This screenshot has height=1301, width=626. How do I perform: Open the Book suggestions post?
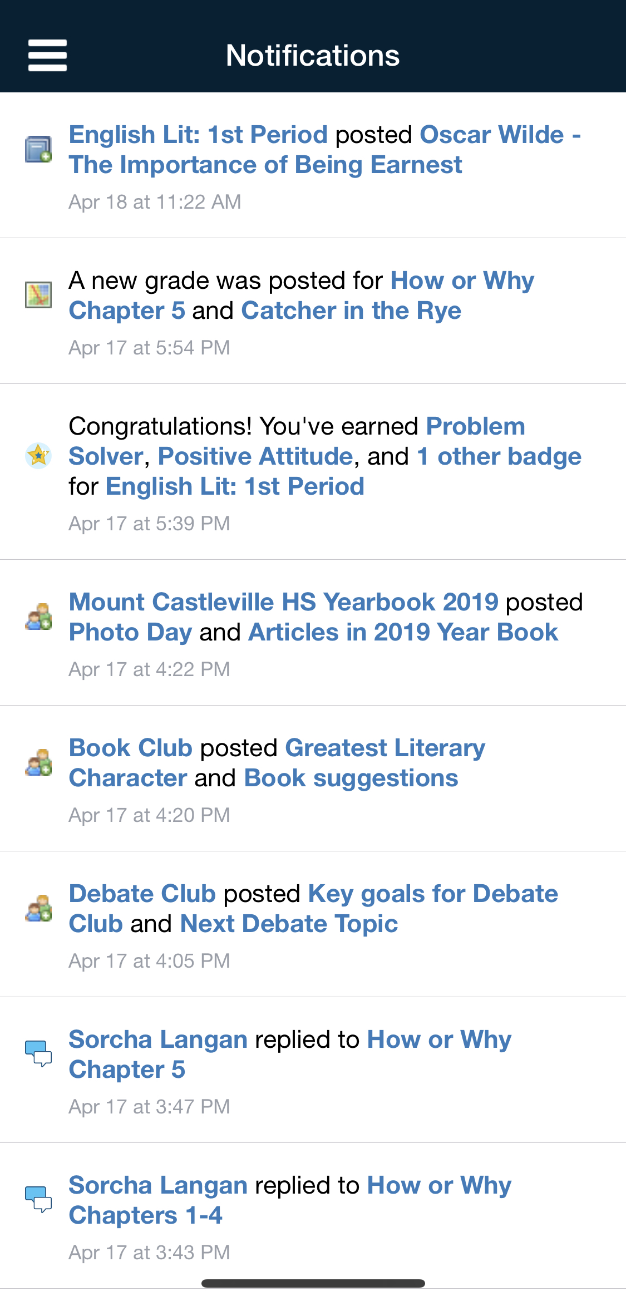pos(351,778)
